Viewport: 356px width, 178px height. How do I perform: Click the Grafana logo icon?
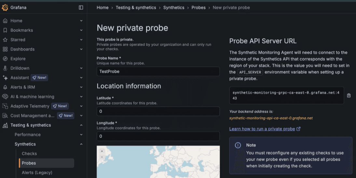(5, 7)
